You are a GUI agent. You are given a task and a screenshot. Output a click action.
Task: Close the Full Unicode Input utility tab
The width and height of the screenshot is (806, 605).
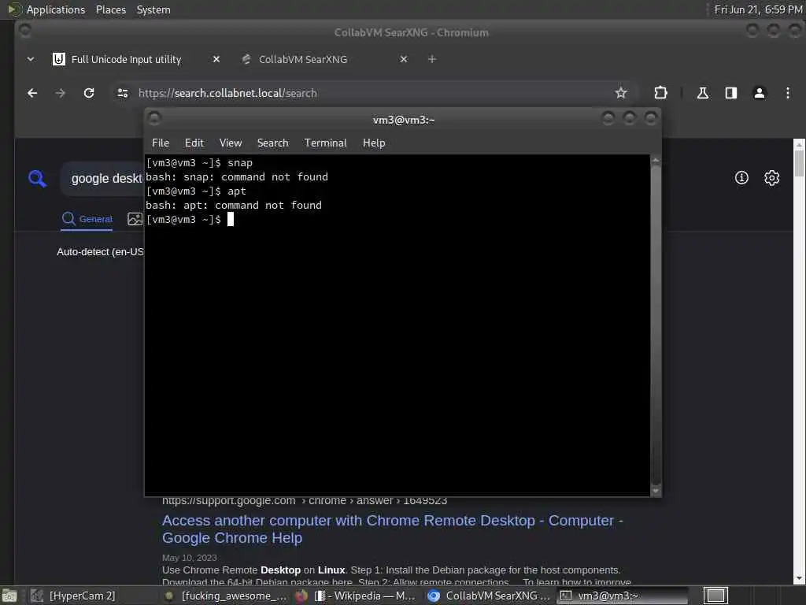pyautogui.click(x=216, y=59)
